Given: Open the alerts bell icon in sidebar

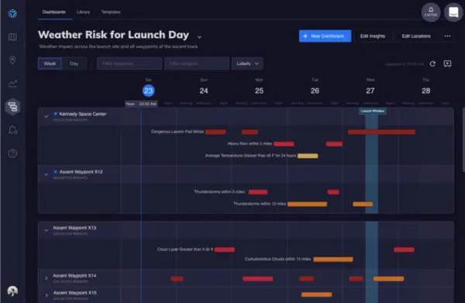Looking at the screenshot, I should click(12, 130).
